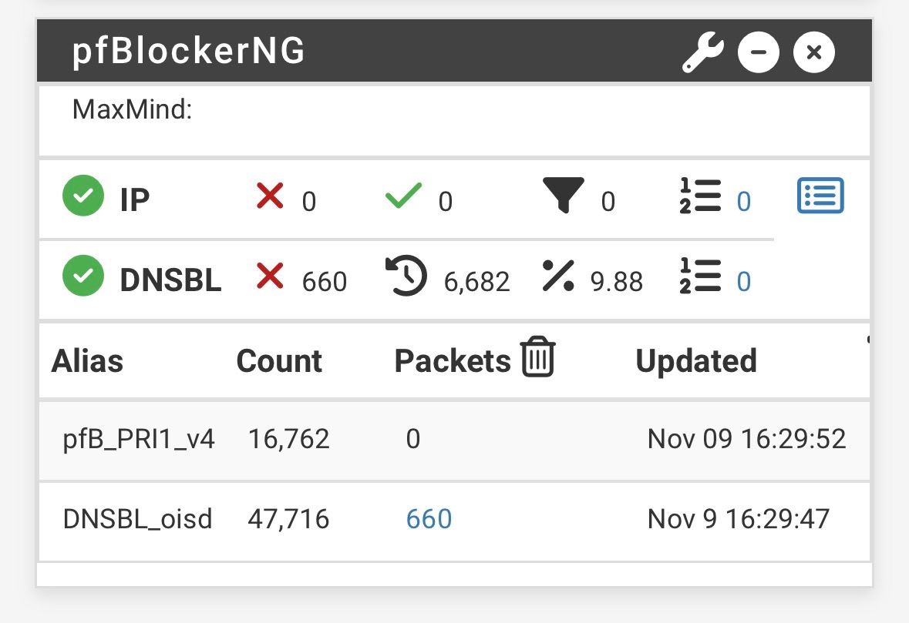Open the blue list report icon
The height and width of the screenshot is (623, 909).
tap(820, 196)
